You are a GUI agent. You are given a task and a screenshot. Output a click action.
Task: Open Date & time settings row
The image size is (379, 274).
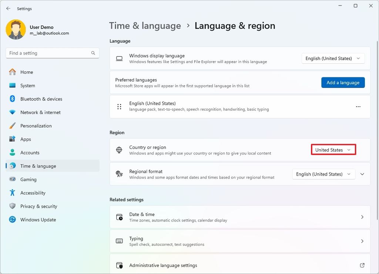tap(239, 217)
